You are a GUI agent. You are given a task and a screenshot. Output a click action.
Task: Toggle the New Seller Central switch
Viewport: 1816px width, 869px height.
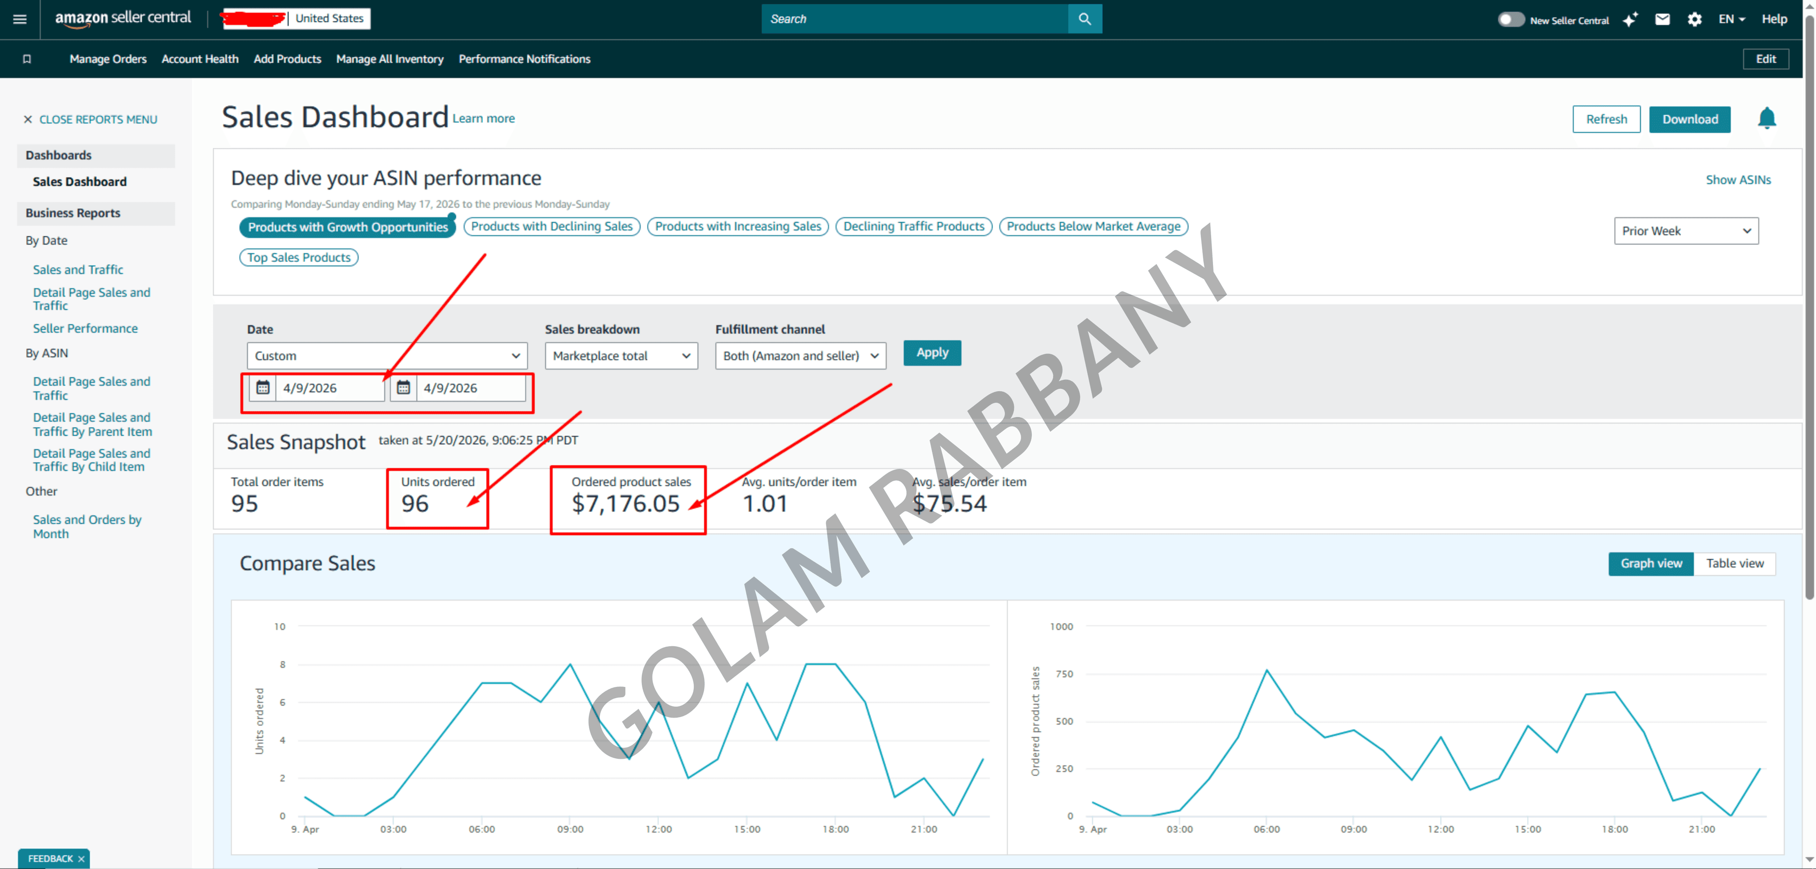(x=1511, y=20)
